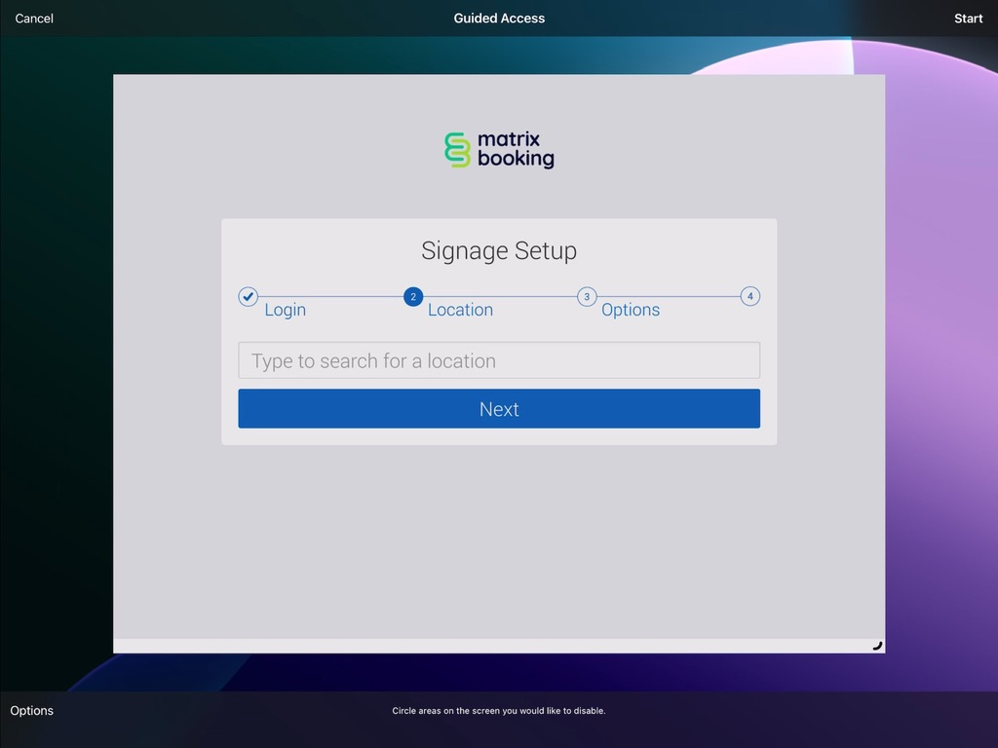
Task: Select the completed Login step checkmark
Action: [248, 296]
